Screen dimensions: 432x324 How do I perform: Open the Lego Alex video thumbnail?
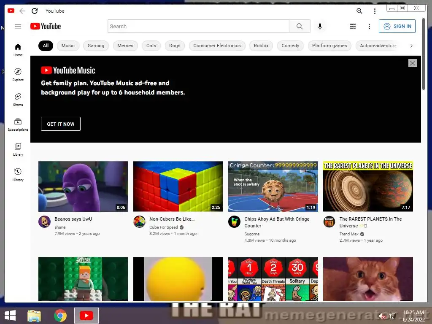83,279
